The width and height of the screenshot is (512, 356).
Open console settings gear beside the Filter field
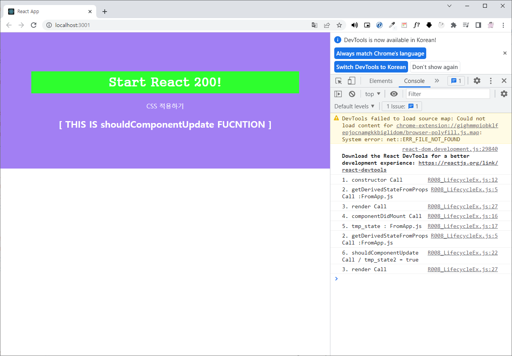point(504,94)
